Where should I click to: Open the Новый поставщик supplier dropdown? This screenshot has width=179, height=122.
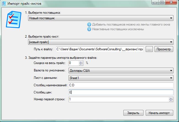101,18
